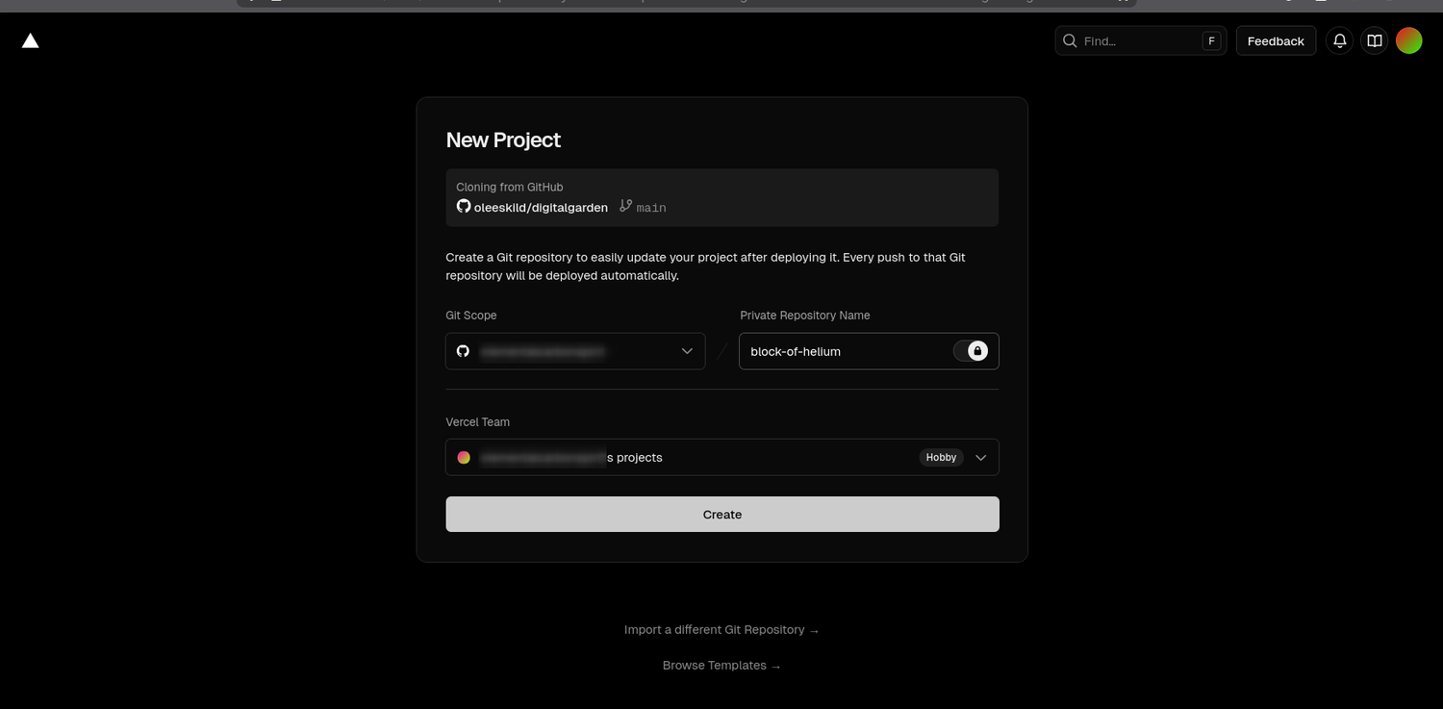Click the search magnifier icon
Screen dimensions: 1443x709
click(x=1070, y=40)
